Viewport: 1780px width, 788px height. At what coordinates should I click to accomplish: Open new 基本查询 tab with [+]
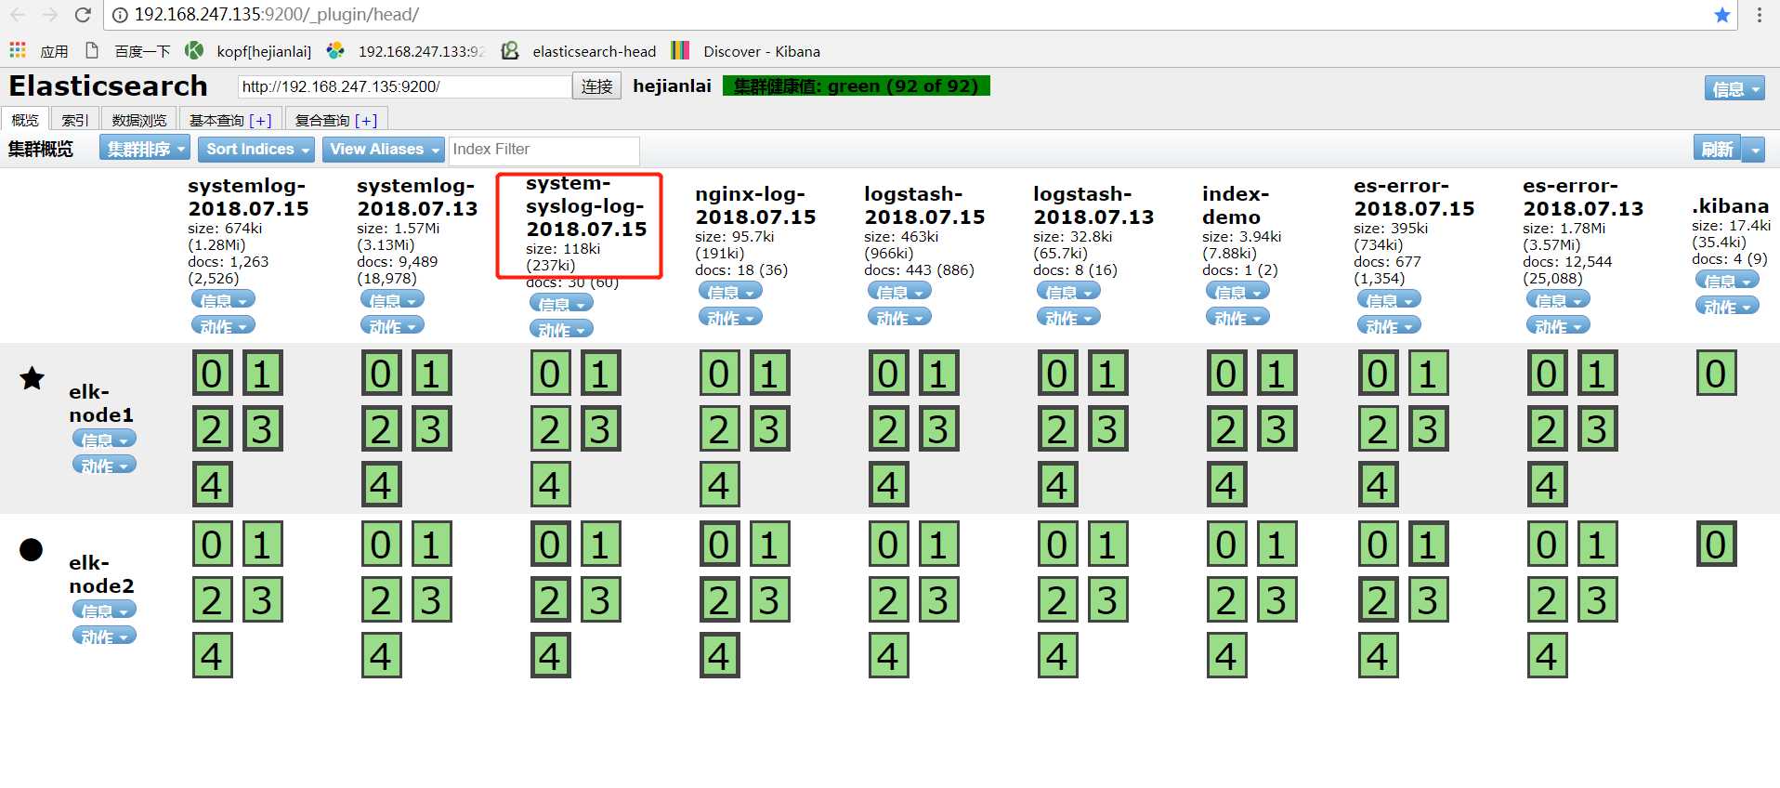[261, 121]
